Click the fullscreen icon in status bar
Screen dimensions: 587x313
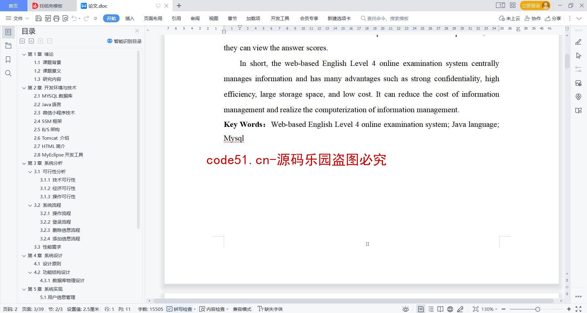pos(578,309)
